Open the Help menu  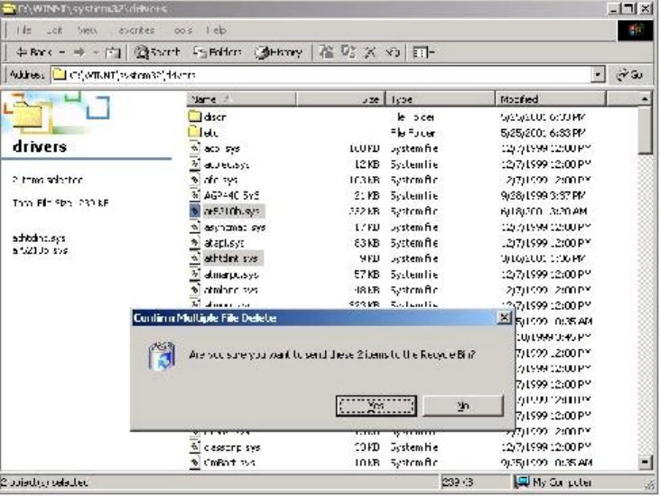tap(217, 30)
